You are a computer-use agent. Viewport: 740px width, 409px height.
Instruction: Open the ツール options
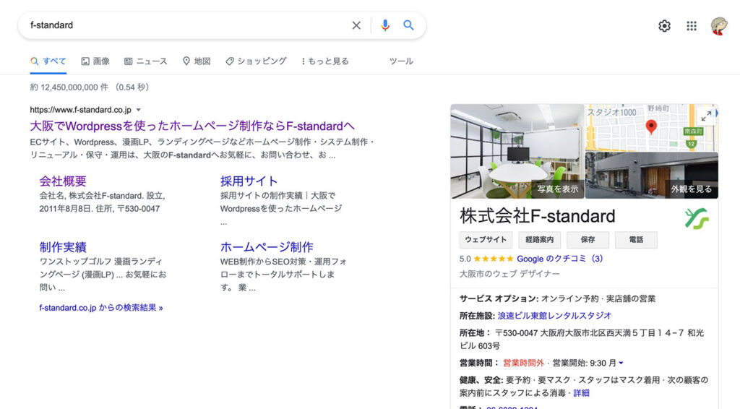pyautogui.click(x=401, y=61)
